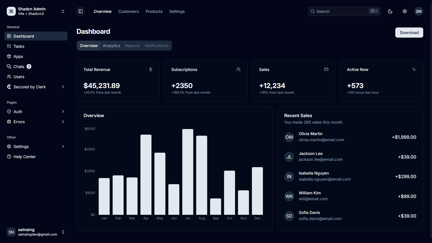Focus the Search input field
The image size is (432, 243).
point(344,11)
